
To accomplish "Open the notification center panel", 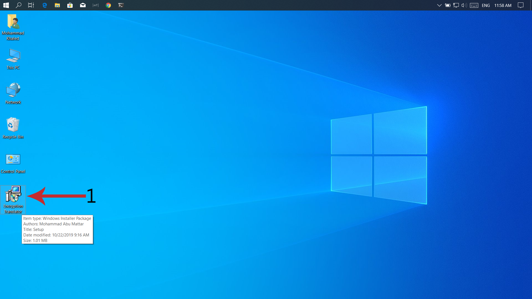I will 521,5.
